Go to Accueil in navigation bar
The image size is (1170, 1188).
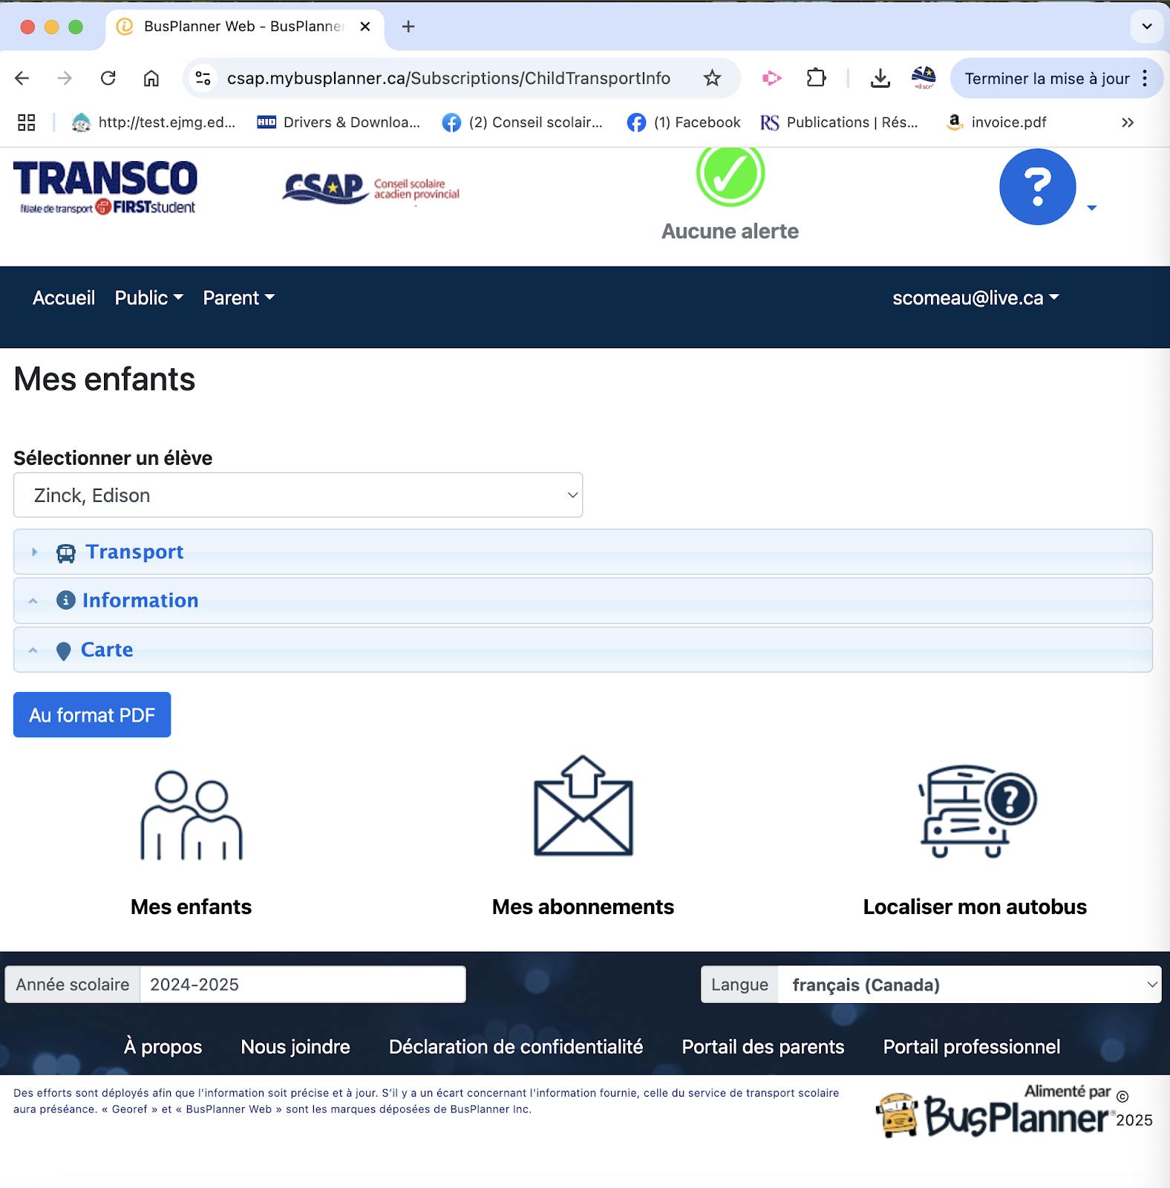click(x=64, y=298)
